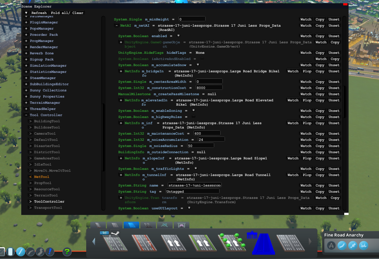
Task: Toggle the m_enableZoning boolean
Action: point(193,110)
